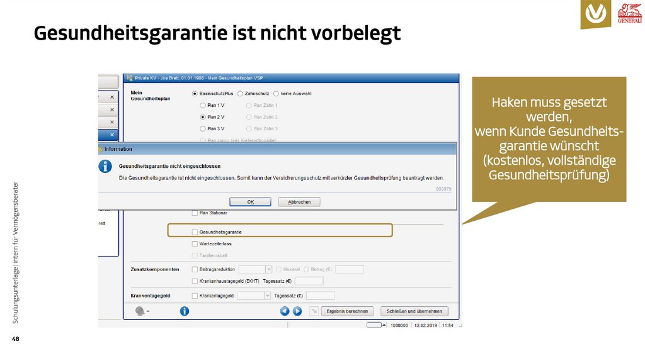Click the grey head assistant icon
Viewport: 645px width, 361px height.
140,311
